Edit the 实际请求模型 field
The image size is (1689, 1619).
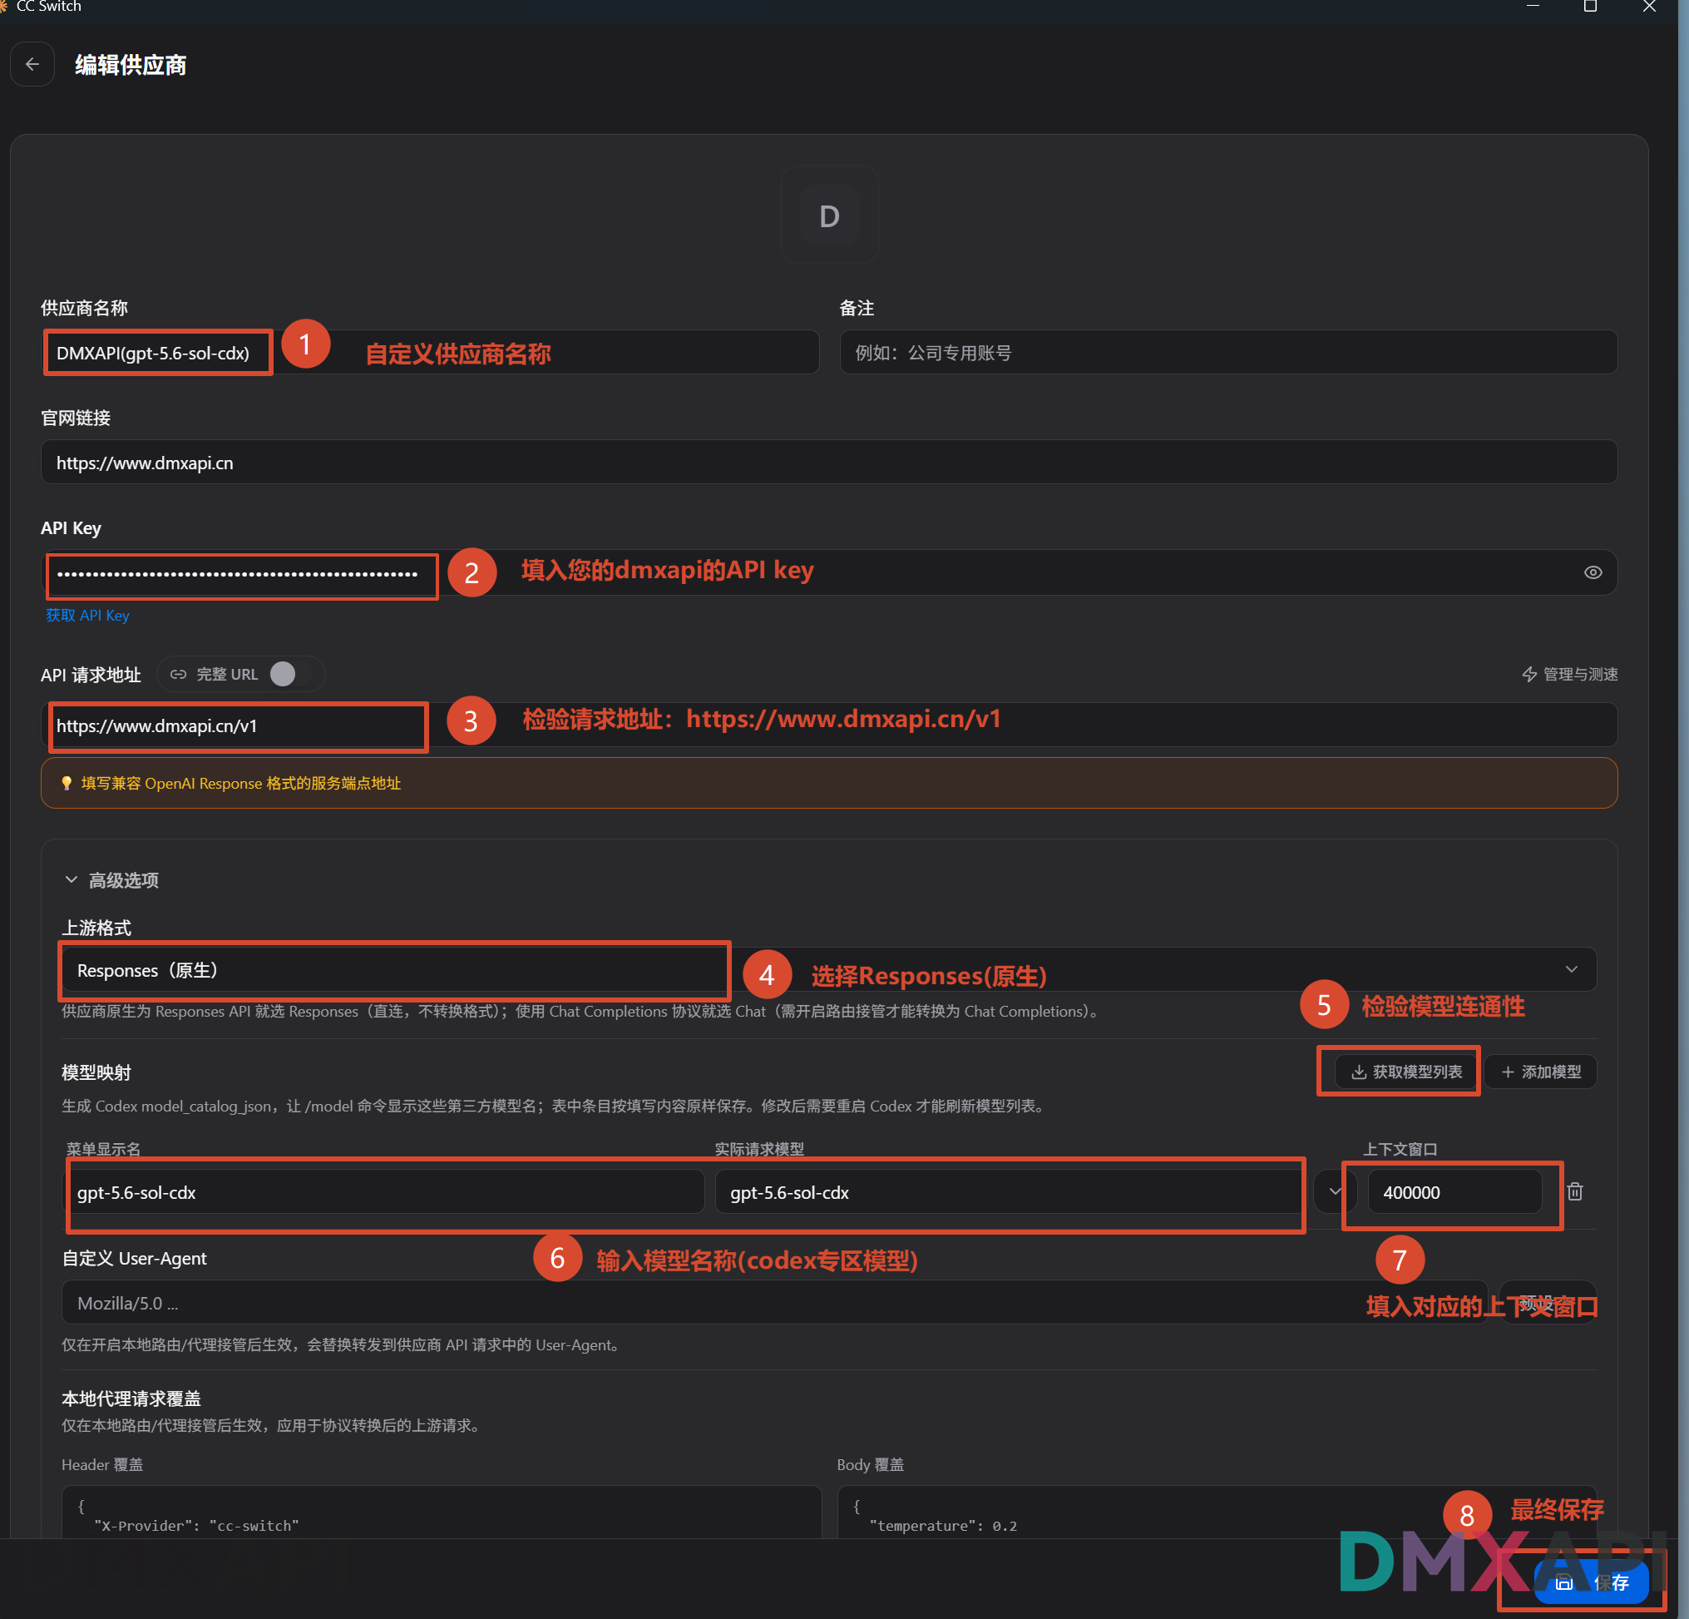click(x=1008, y=1192)
